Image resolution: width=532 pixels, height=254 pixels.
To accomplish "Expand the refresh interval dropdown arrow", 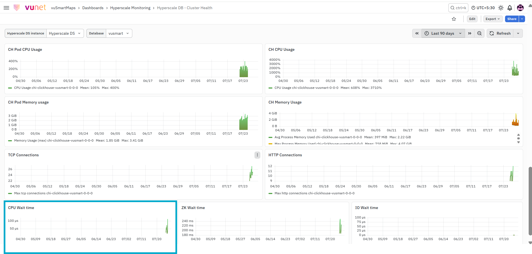I will point(518,33).
